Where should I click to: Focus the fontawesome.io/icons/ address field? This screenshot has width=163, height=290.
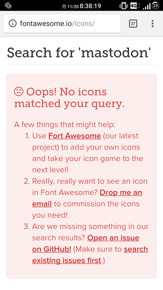62,23
